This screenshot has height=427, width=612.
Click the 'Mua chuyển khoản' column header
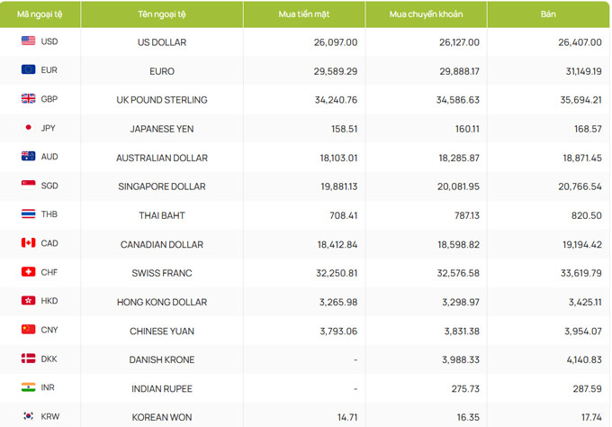(x=427, y=14)
